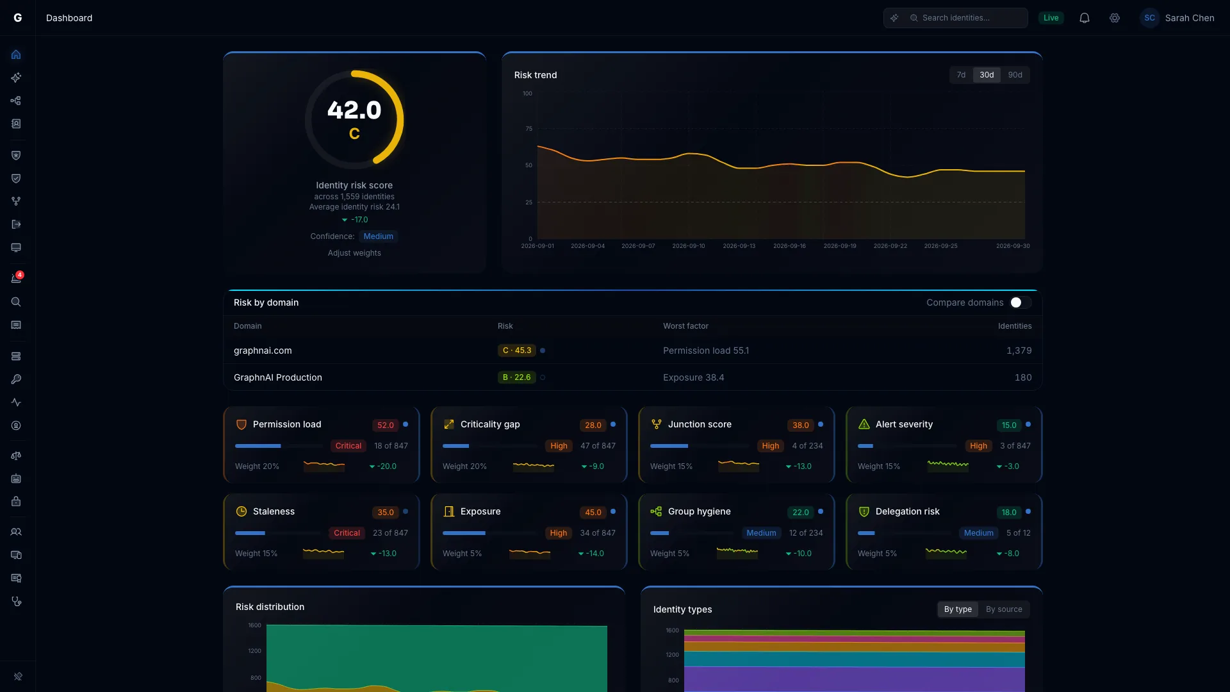
Task: Switch Identity types to By type
Action: point(958,609)
